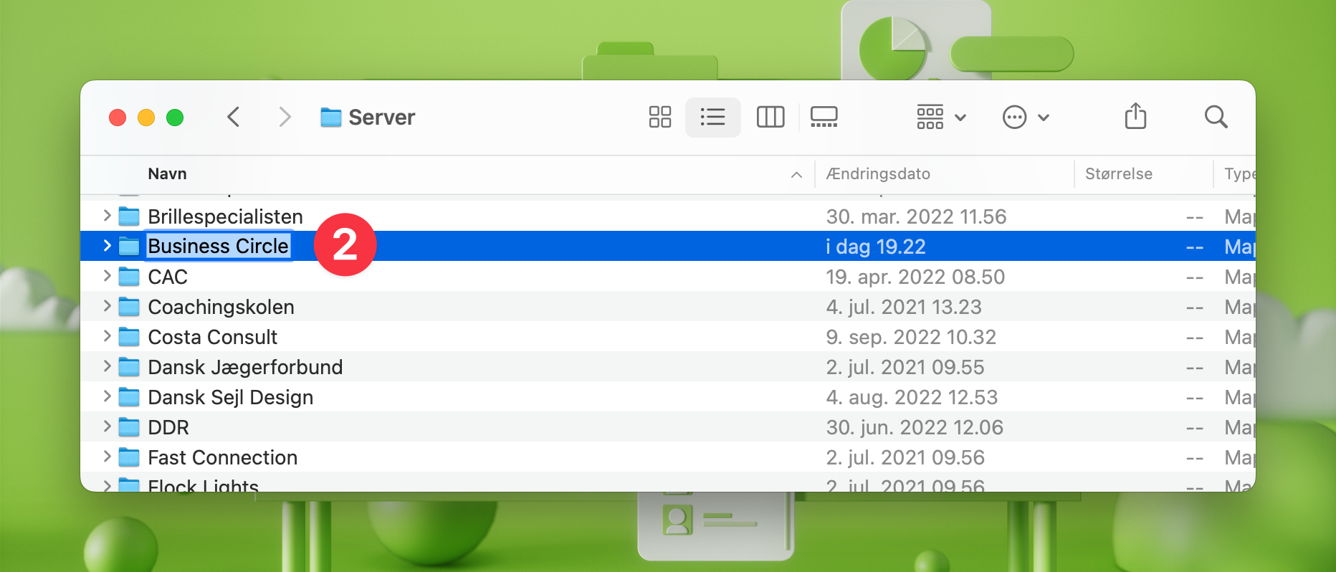Viewport: 1336px width, 572px height.
Task: Sort by Ændringsdato column header
Action: point(878,174)
